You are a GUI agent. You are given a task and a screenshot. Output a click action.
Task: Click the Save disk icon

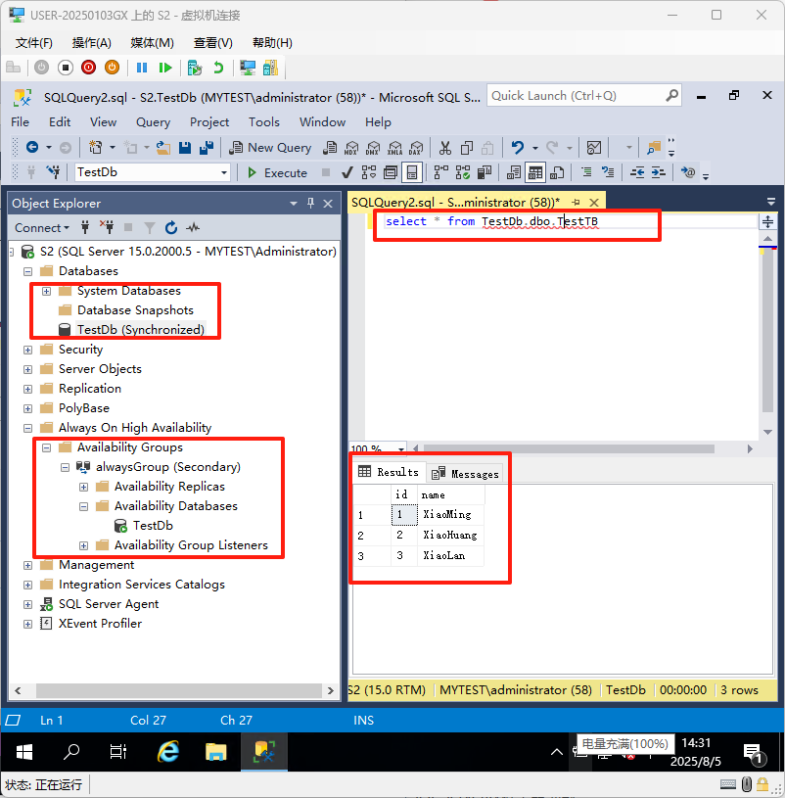[185, 148]
